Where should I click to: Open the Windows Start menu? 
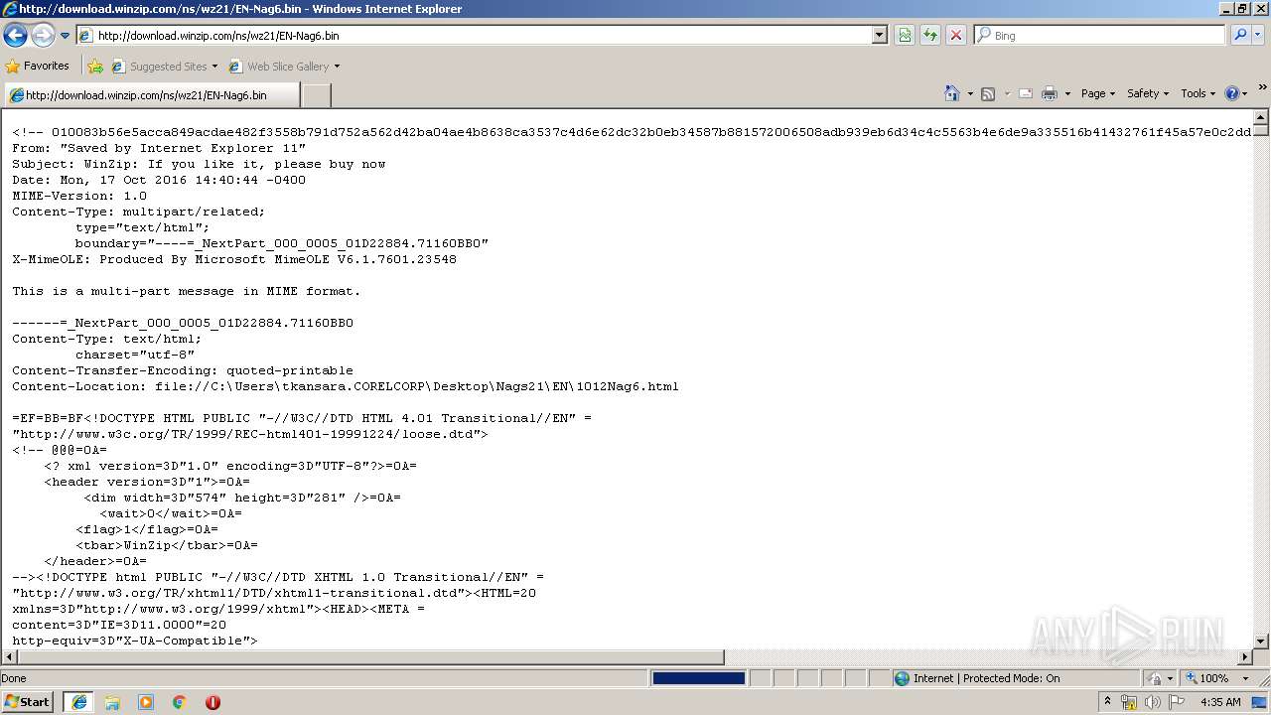[x=27, y=701]
